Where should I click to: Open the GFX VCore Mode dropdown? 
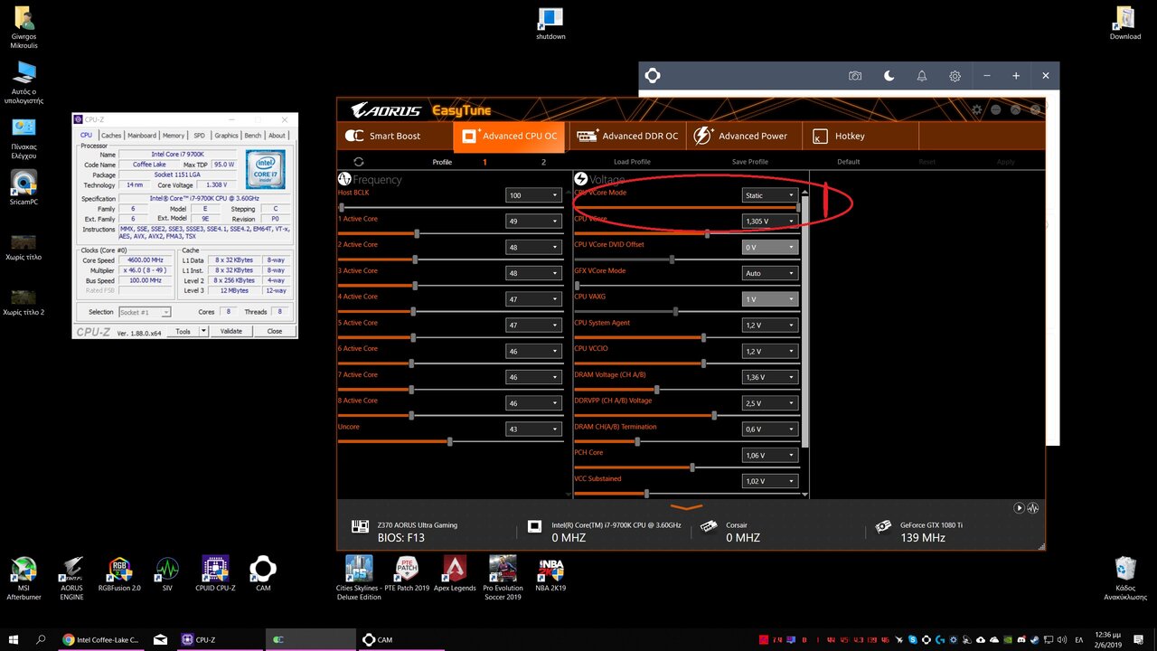click(x=770, y=273)
